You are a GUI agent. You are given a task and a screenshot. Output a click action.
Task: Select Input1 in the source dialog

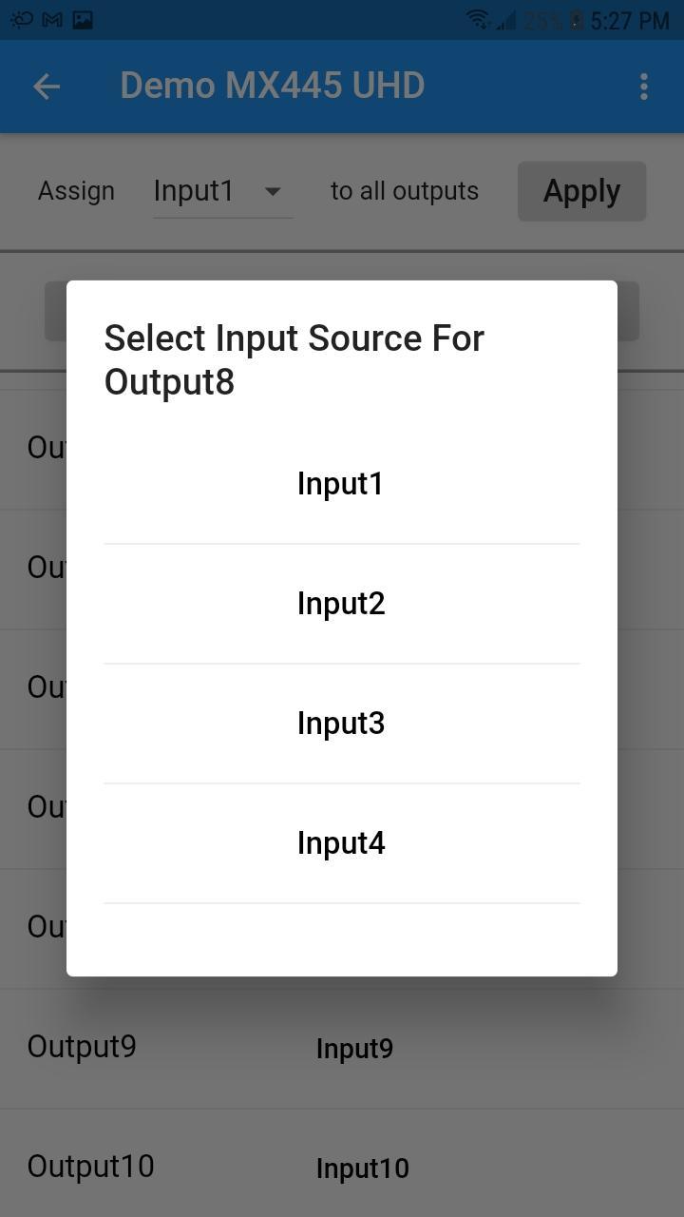(341, 484)
